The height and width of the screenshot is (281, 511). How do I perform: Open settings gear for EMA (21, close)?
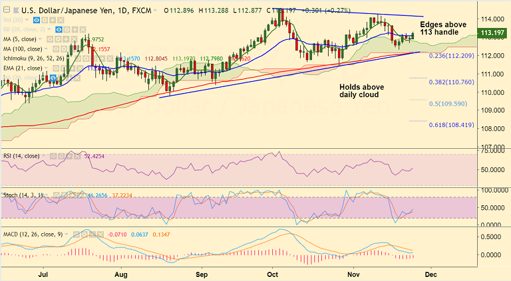[x=64, y=68]
